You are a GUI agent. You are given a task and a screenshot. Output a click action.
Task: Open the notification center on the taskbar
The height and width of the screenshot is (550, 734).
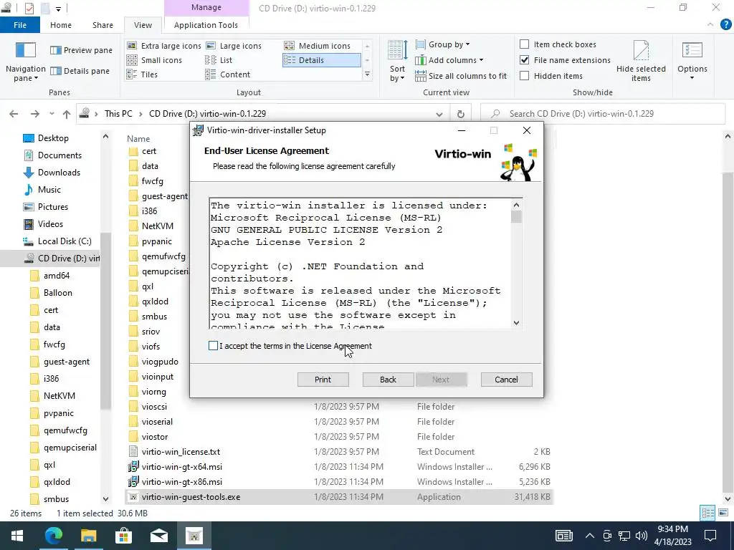pyautogui.click(x=710, y=536)
